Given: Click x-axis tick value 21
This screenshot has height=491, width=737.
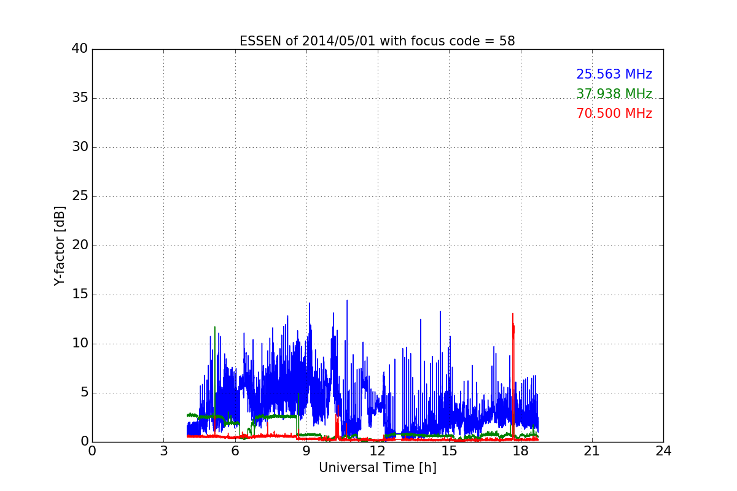Looking at the screenshot, I should (592, 451).
